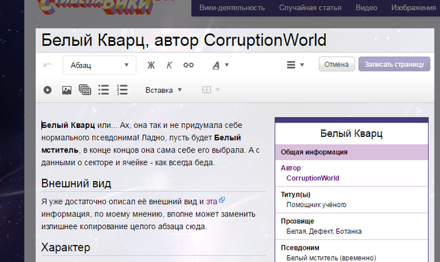Apply numbered list formatting
This screenshot has height=262, width=440.
(122, 90)
